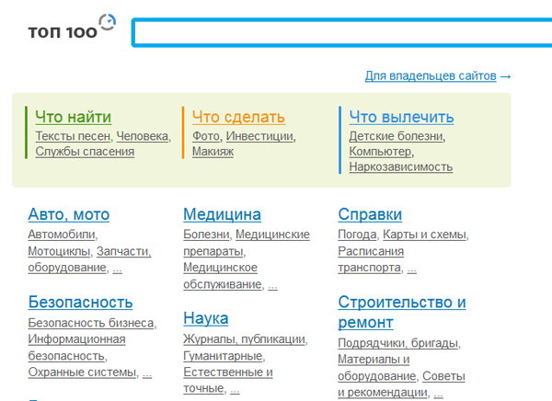Expand more under Строительство и ремонт ellipsis

tap(438, 394)
